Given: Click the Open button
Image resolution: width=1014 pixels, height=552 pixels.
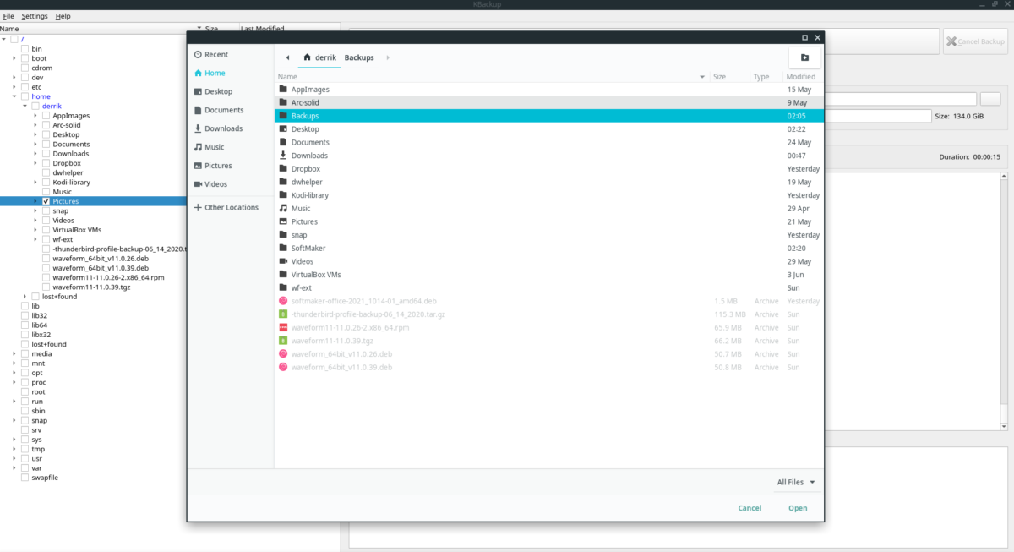Looking at the screenshot, I should pos(798,508).
